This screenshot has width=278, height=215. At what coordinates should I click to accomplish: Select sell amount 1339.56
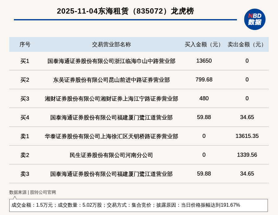click(x=247, y=155)
